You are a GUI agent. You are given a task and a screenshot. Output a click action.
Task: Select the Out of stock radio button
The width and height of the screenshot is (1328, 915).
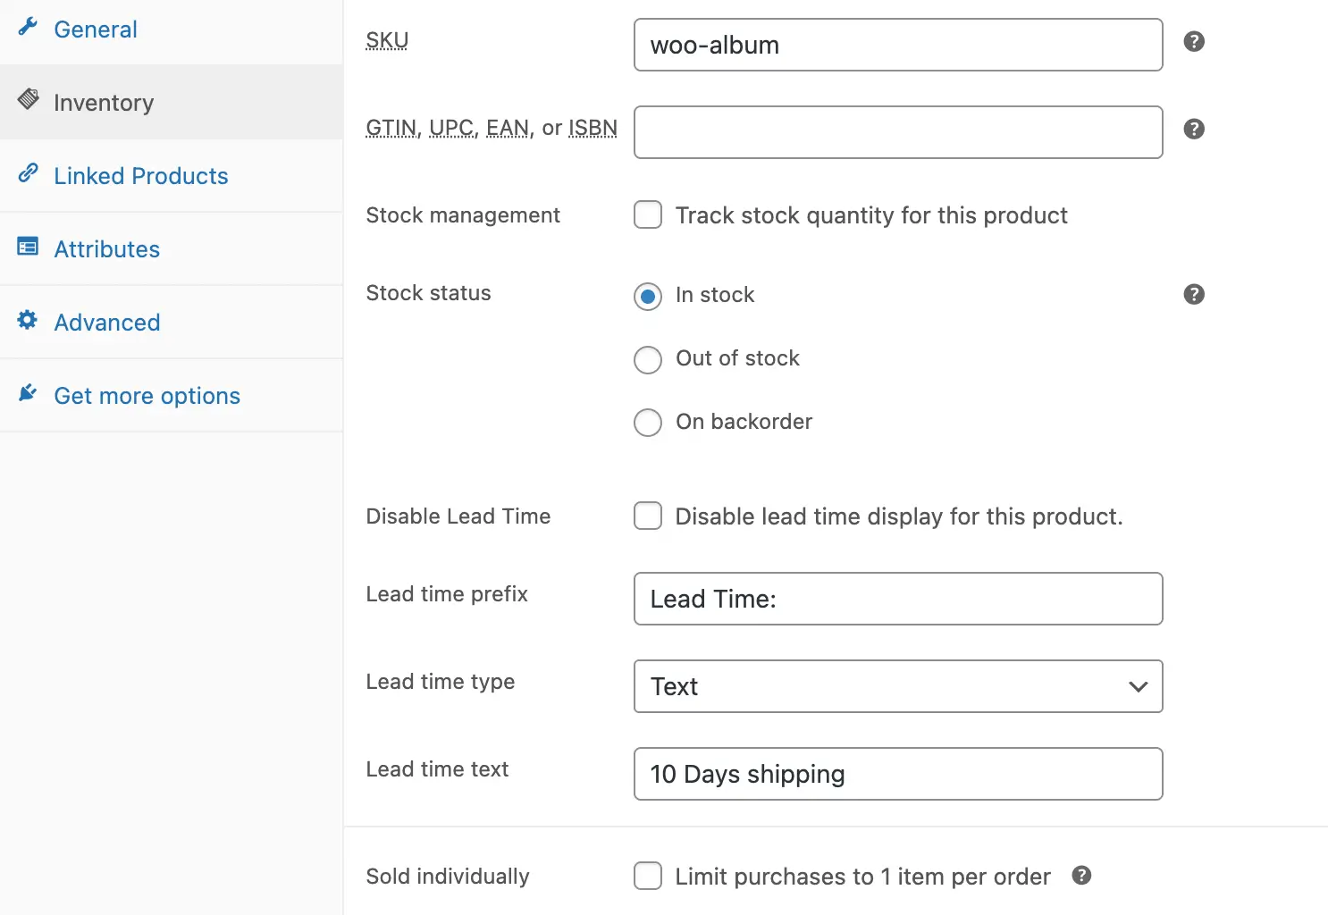(648, 359)
